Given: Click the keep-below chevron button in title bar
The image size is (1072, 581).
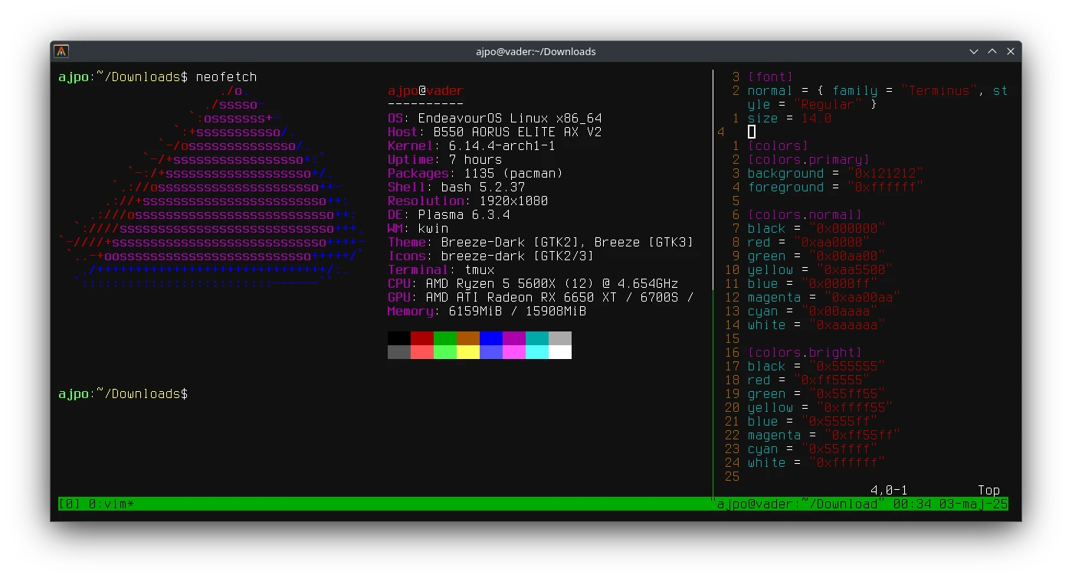Looking at the screenshot, I should pos(974,51).
